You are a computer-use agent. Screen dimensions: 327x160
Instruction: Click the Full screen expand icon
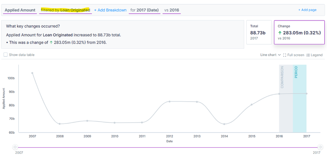(285, 55)
